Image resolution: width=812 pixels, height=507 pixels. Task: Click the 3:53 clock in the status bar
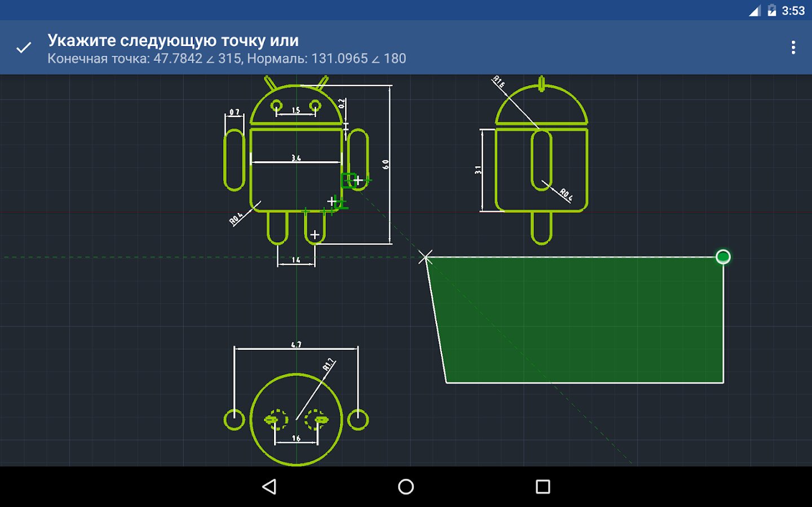pos(793,11)
